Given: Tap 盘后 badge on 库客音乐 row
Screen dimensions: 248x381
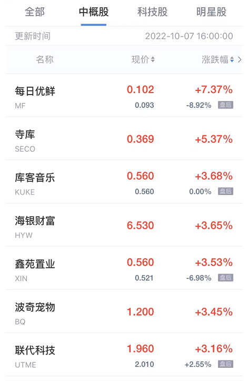Looking at the screenshot, I should click(x=225, y=191).
